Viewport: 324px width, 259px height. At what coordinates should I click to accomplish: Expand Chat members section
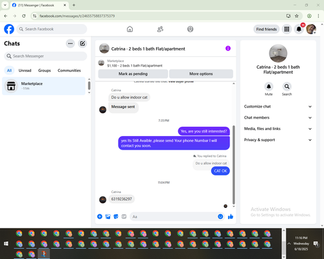(278, 118)
